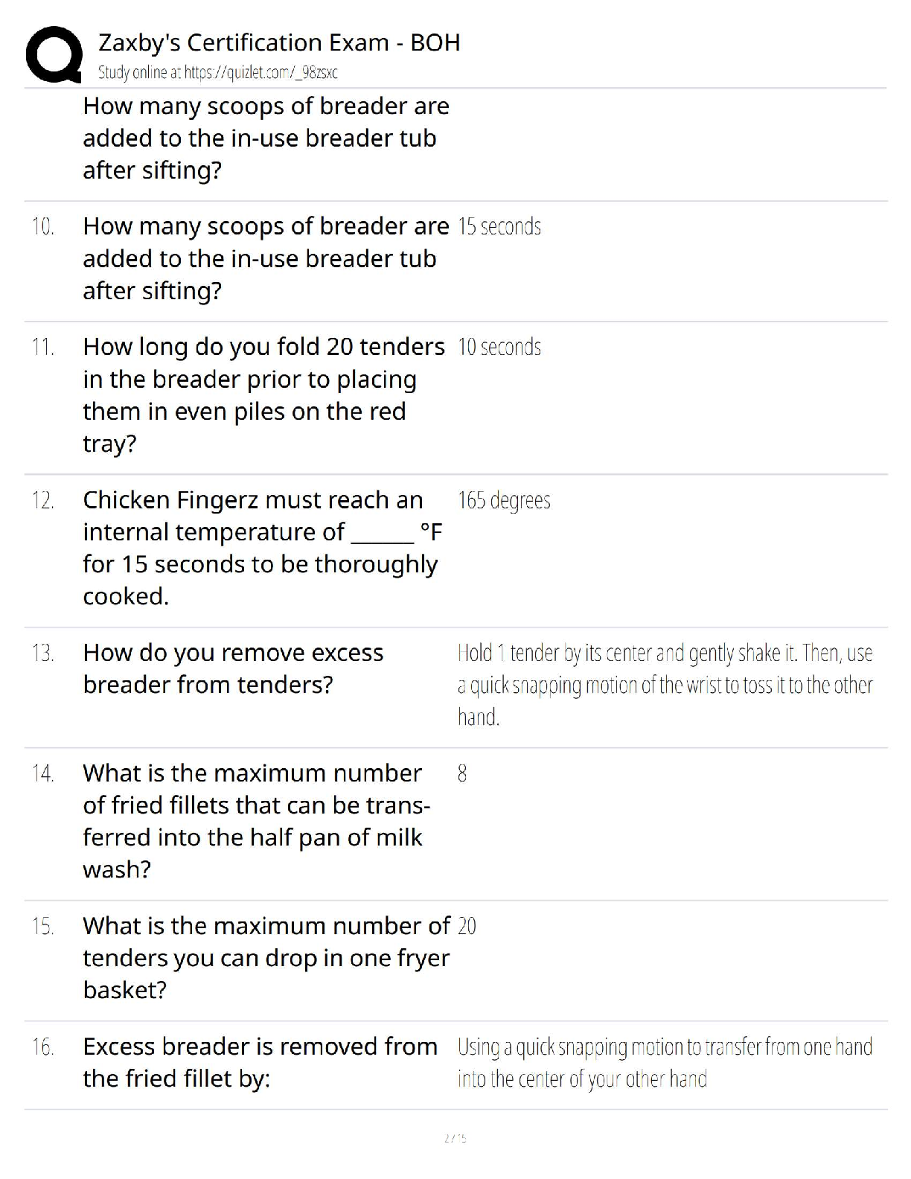
Task: Click the Quizlet Q logo icon
Action: coord(54,54)
